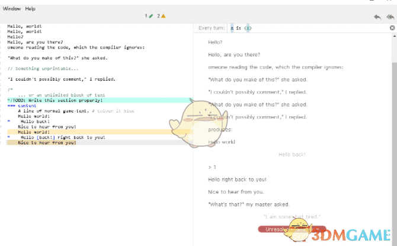Click the warnings count triangle indicator
The image size is (397, 246).
tap(161, 16)
